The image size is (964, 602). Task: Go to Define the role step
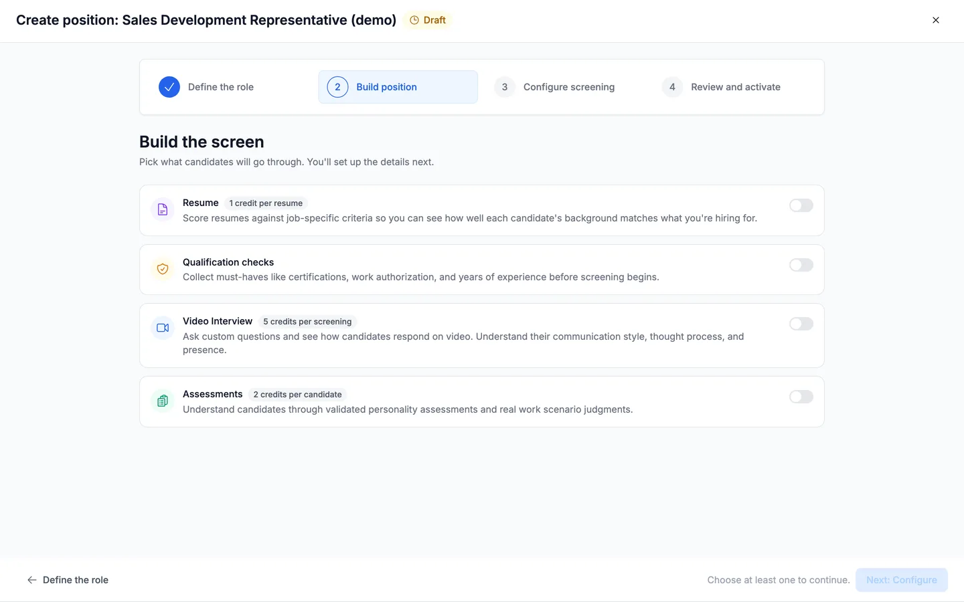(x=230, y=87)
